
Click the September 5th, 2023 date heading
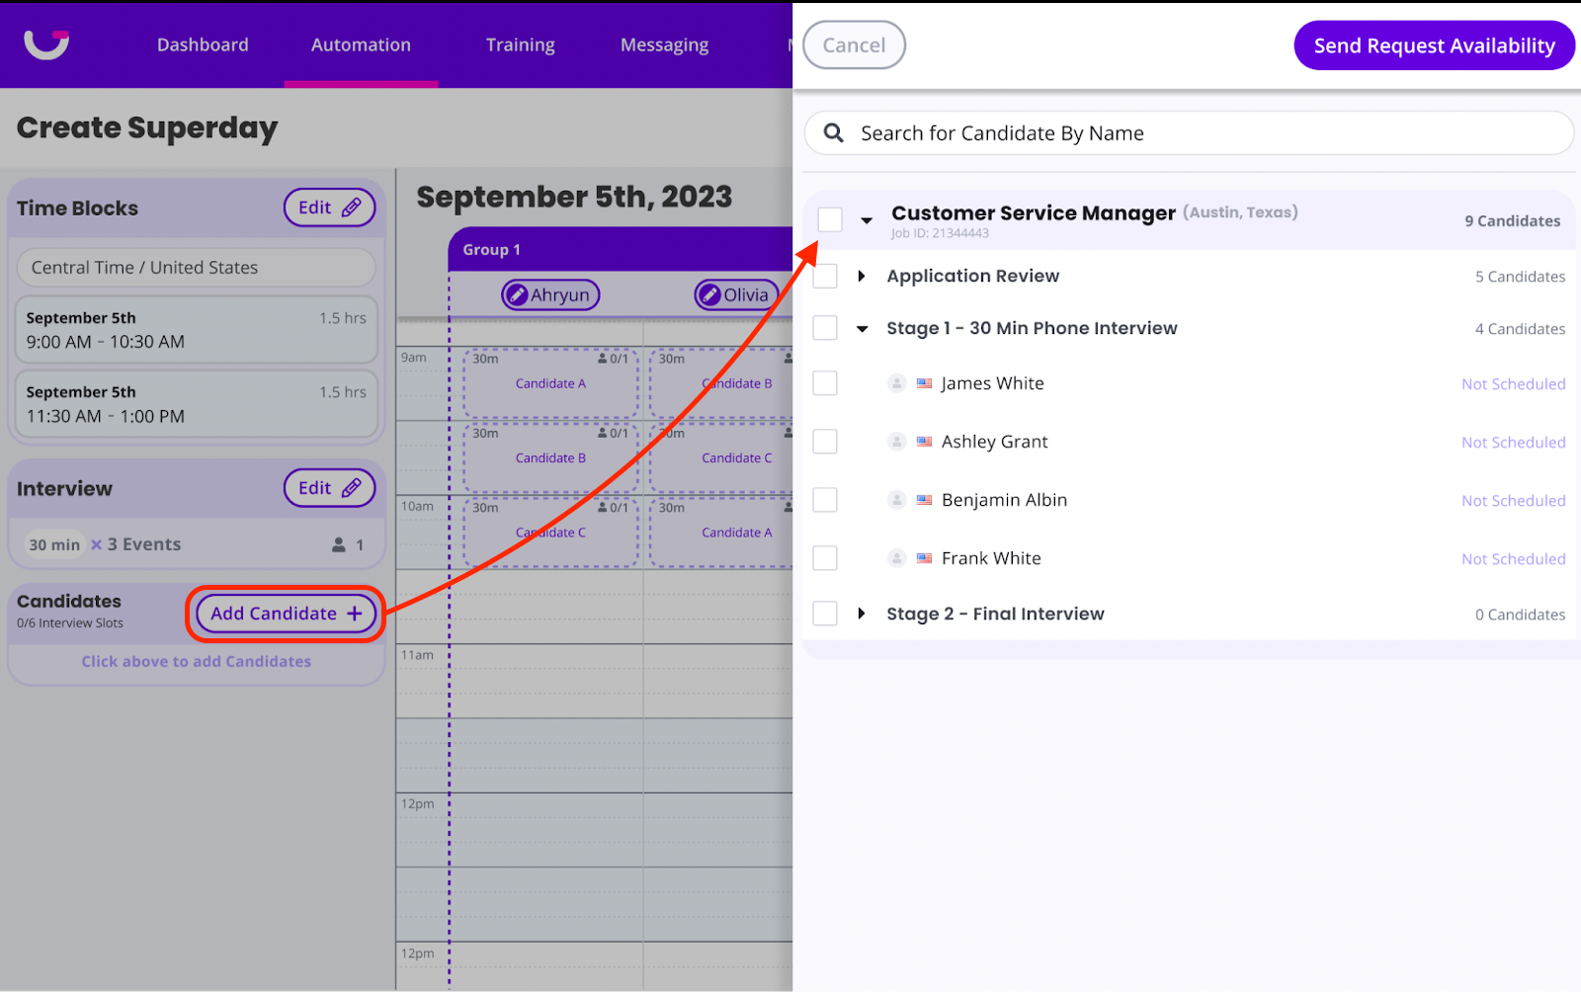574,198
